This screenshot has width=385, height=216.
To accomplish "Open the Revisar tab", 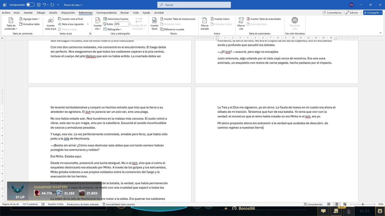I will (x=125, y=13).
